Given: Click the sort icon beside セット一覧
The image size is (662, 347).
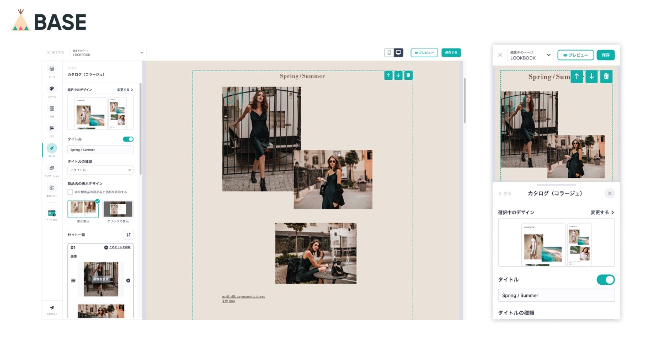Looking at the screenshot, I should [129, 235].
